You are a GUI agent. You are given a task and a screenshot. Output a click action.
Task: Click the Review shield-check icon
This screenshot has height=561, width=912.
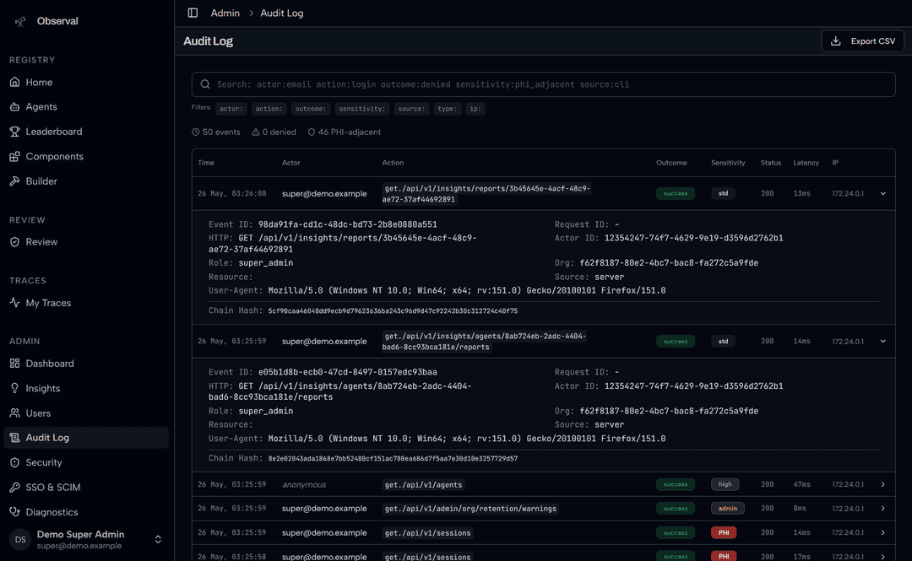tap(14, 242)
